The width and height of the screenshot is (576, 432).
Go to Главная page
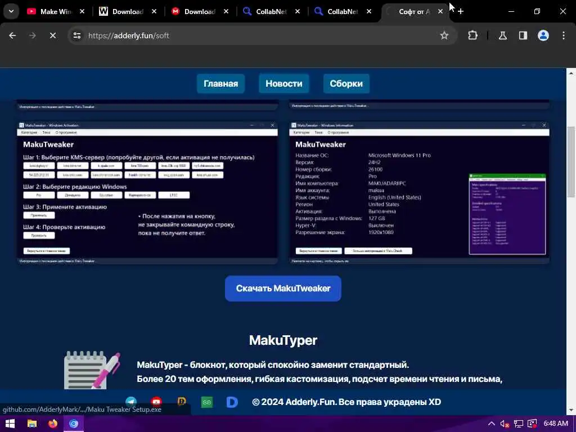[220, 83]
